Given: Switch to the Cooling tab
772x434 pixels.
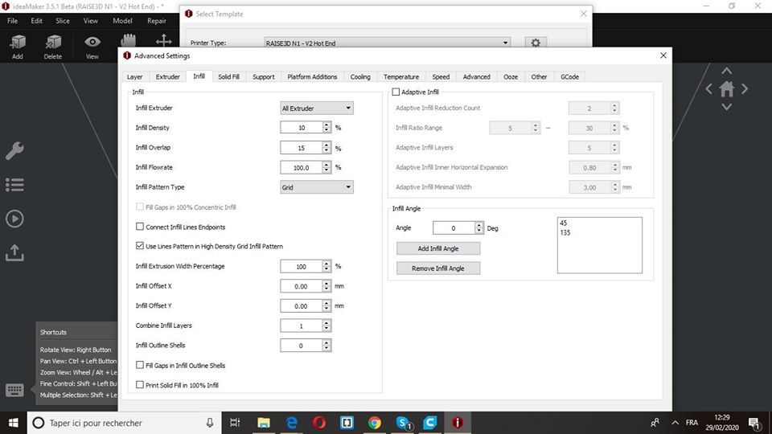Looking at the screenshot, I should pyautogui.click(x=360, y=77).
